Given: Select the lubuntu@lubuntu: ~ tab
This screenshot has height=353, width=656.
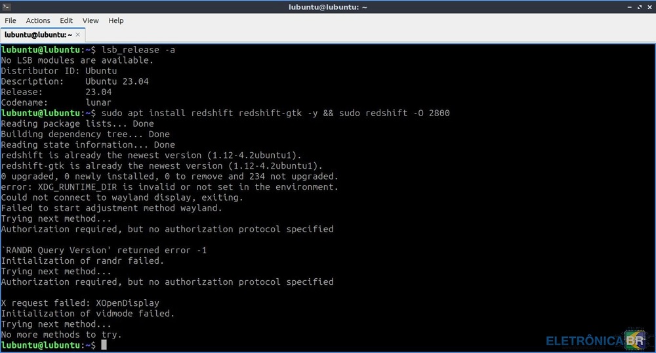Looking at the screenshot, I should coord(38,35).
